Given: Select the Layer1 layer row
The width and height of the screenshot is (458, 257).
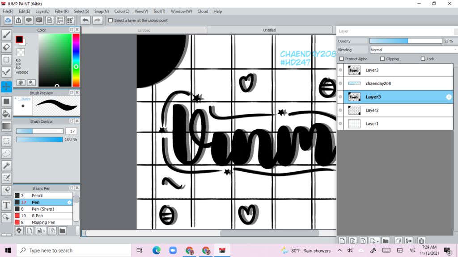Looking at the screenshot, I should [395, 124].
